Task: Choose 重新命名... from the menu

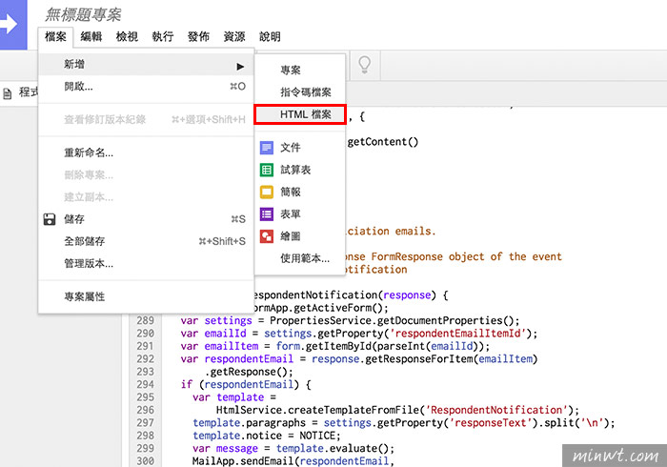Action: (x=146, y=152)
